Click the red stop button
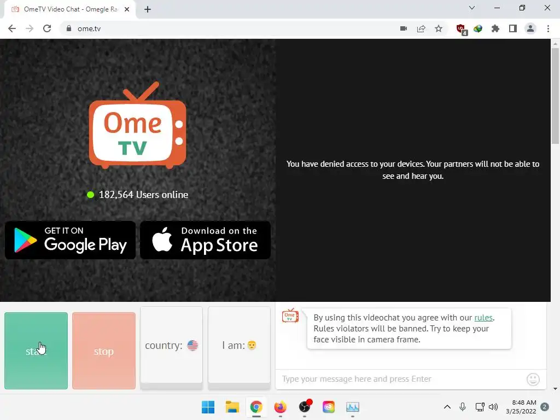Image resolution: width=560 pixels, height=420 pixels. click(x=104, y=351)
